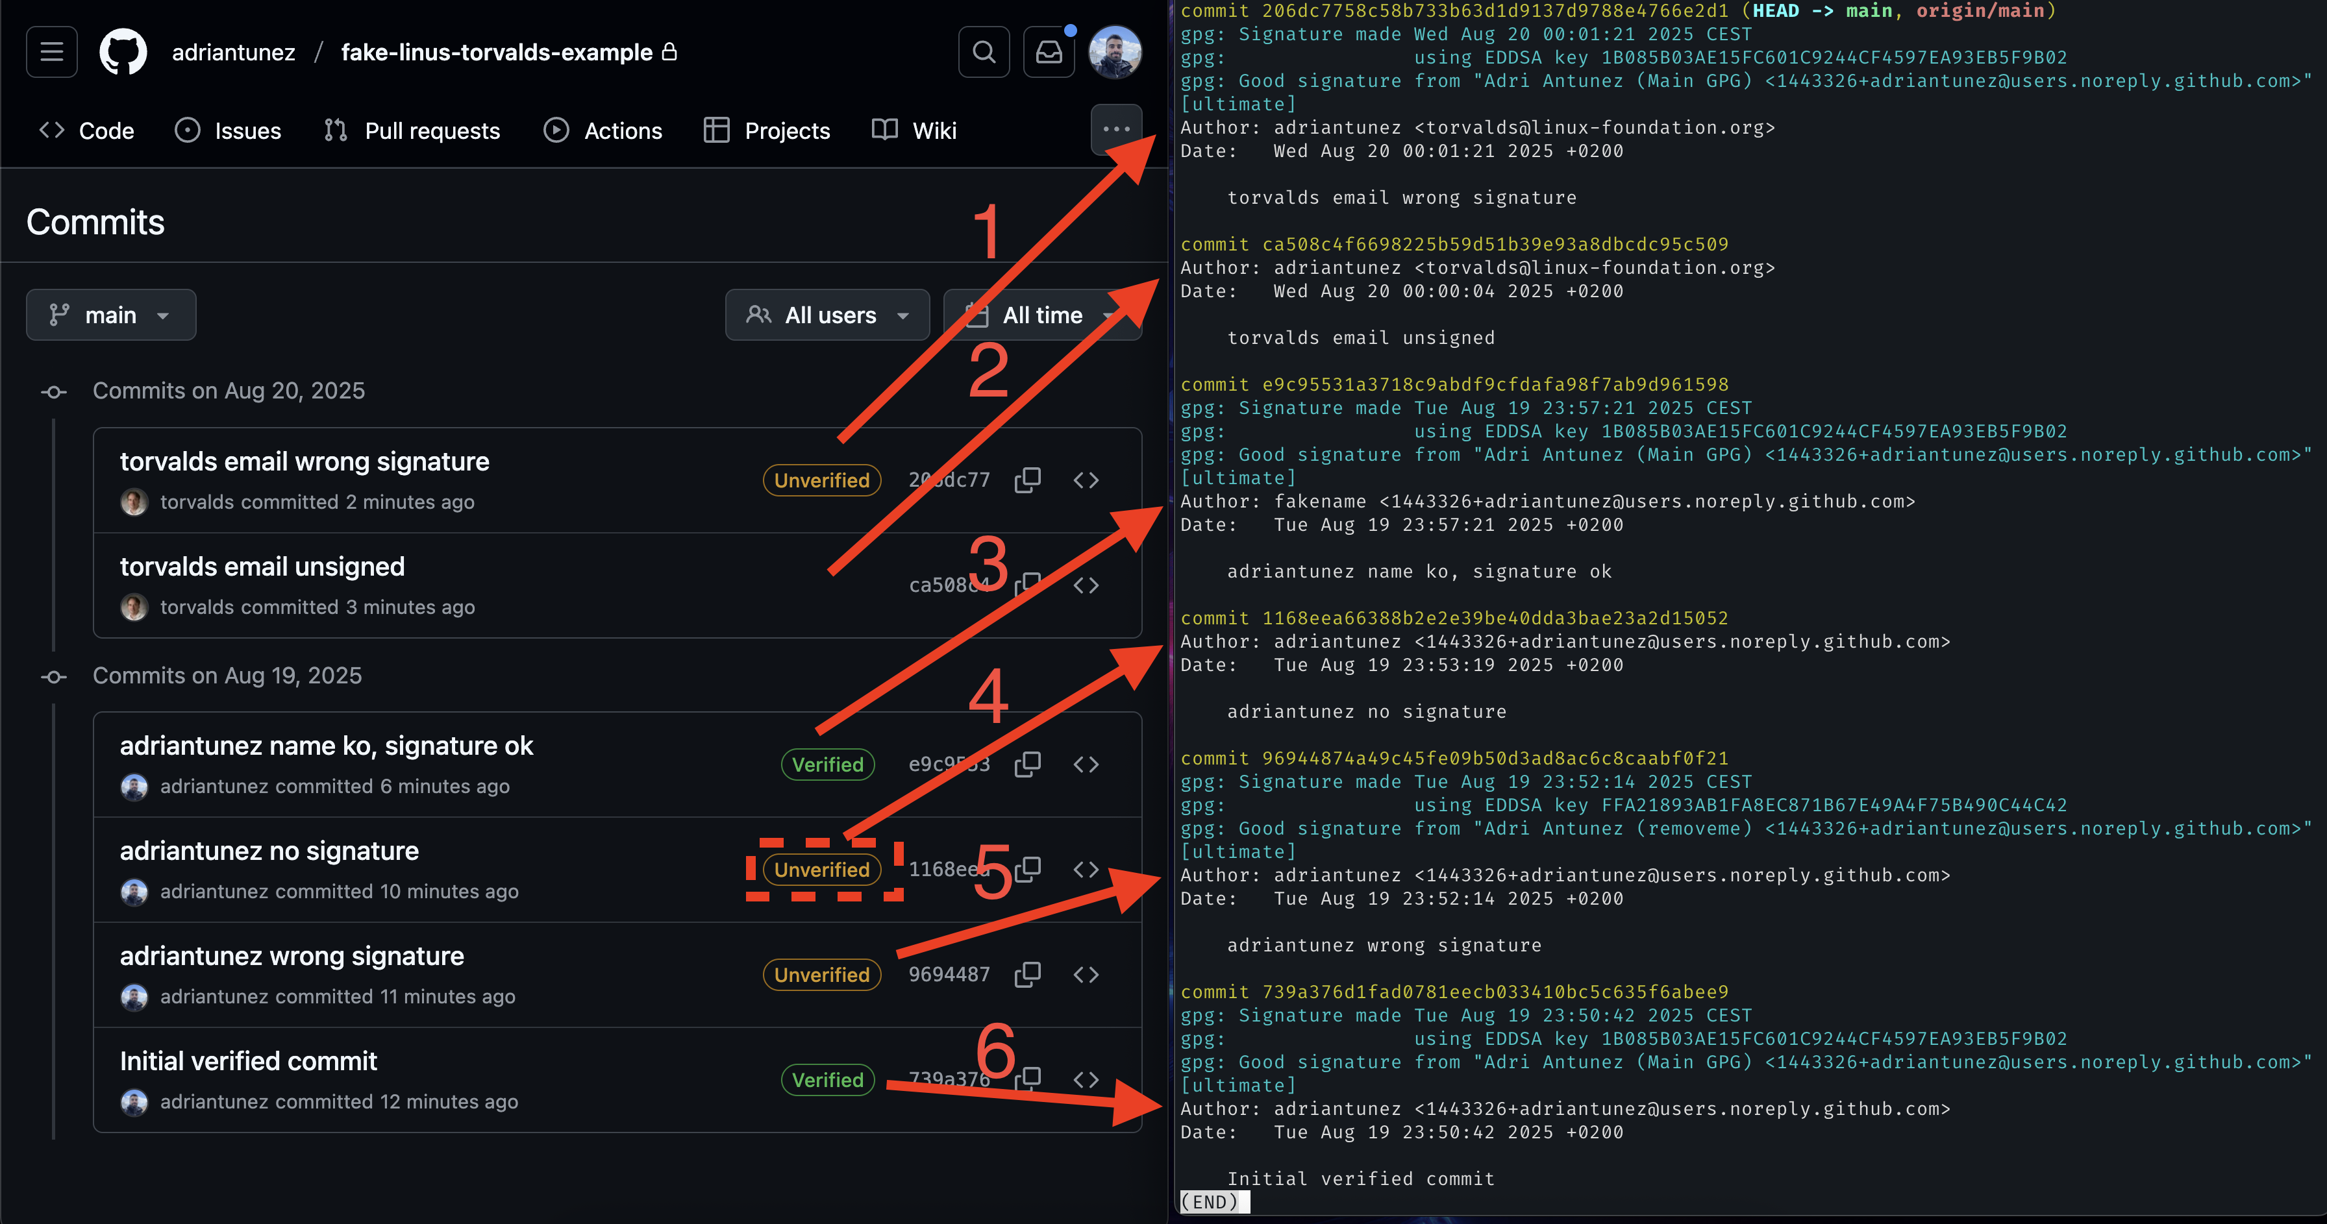Browse repository at torvalds email wrong signature commit
The image size is (2327, 1224).
click(1086, 480)
